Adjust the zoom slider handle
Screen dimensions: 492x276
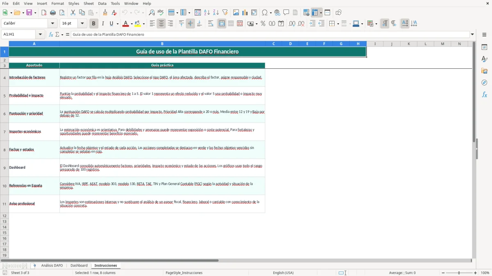click(459, 273)
